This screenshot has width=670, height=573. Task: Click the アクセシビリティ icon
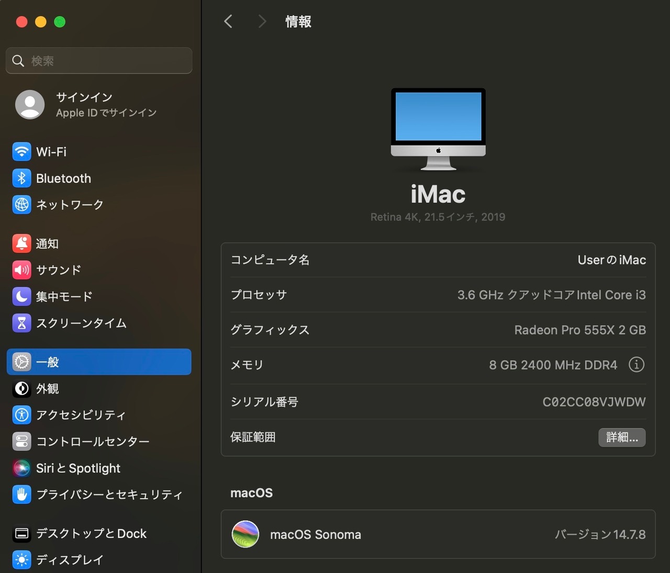[x=21, y=415]
